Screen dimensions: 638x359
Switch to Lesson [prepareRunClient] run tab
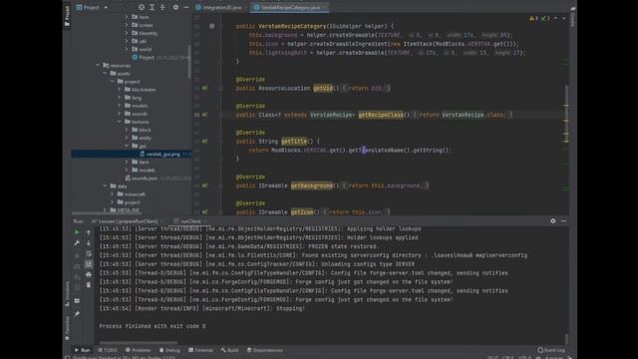[x=127, y=221]
